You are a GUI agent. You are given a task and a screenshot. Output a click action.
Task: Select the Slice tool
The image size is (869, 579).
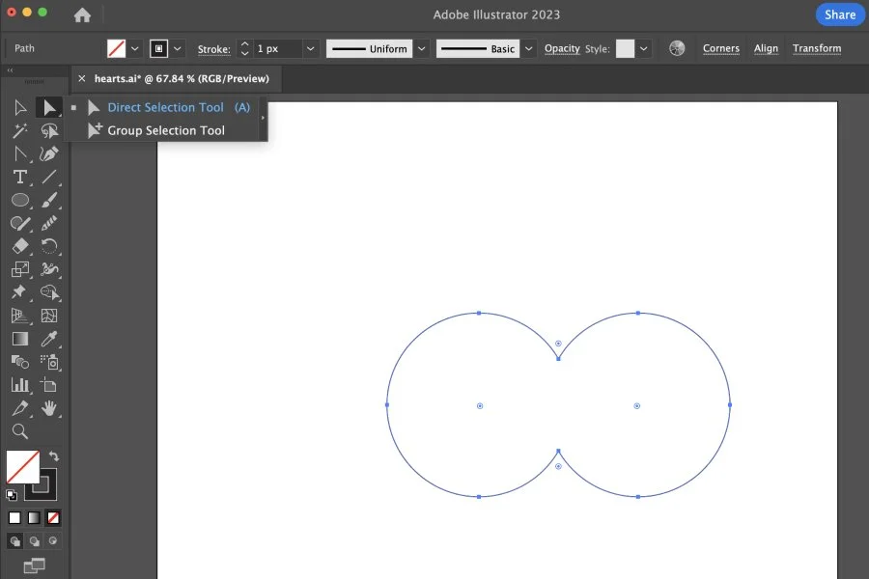pos(20,408)
